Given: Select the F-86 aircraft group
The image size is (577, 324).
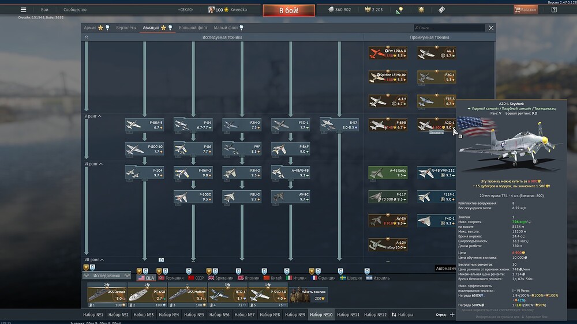Looking at the screenshot, I should click(193, 149).
